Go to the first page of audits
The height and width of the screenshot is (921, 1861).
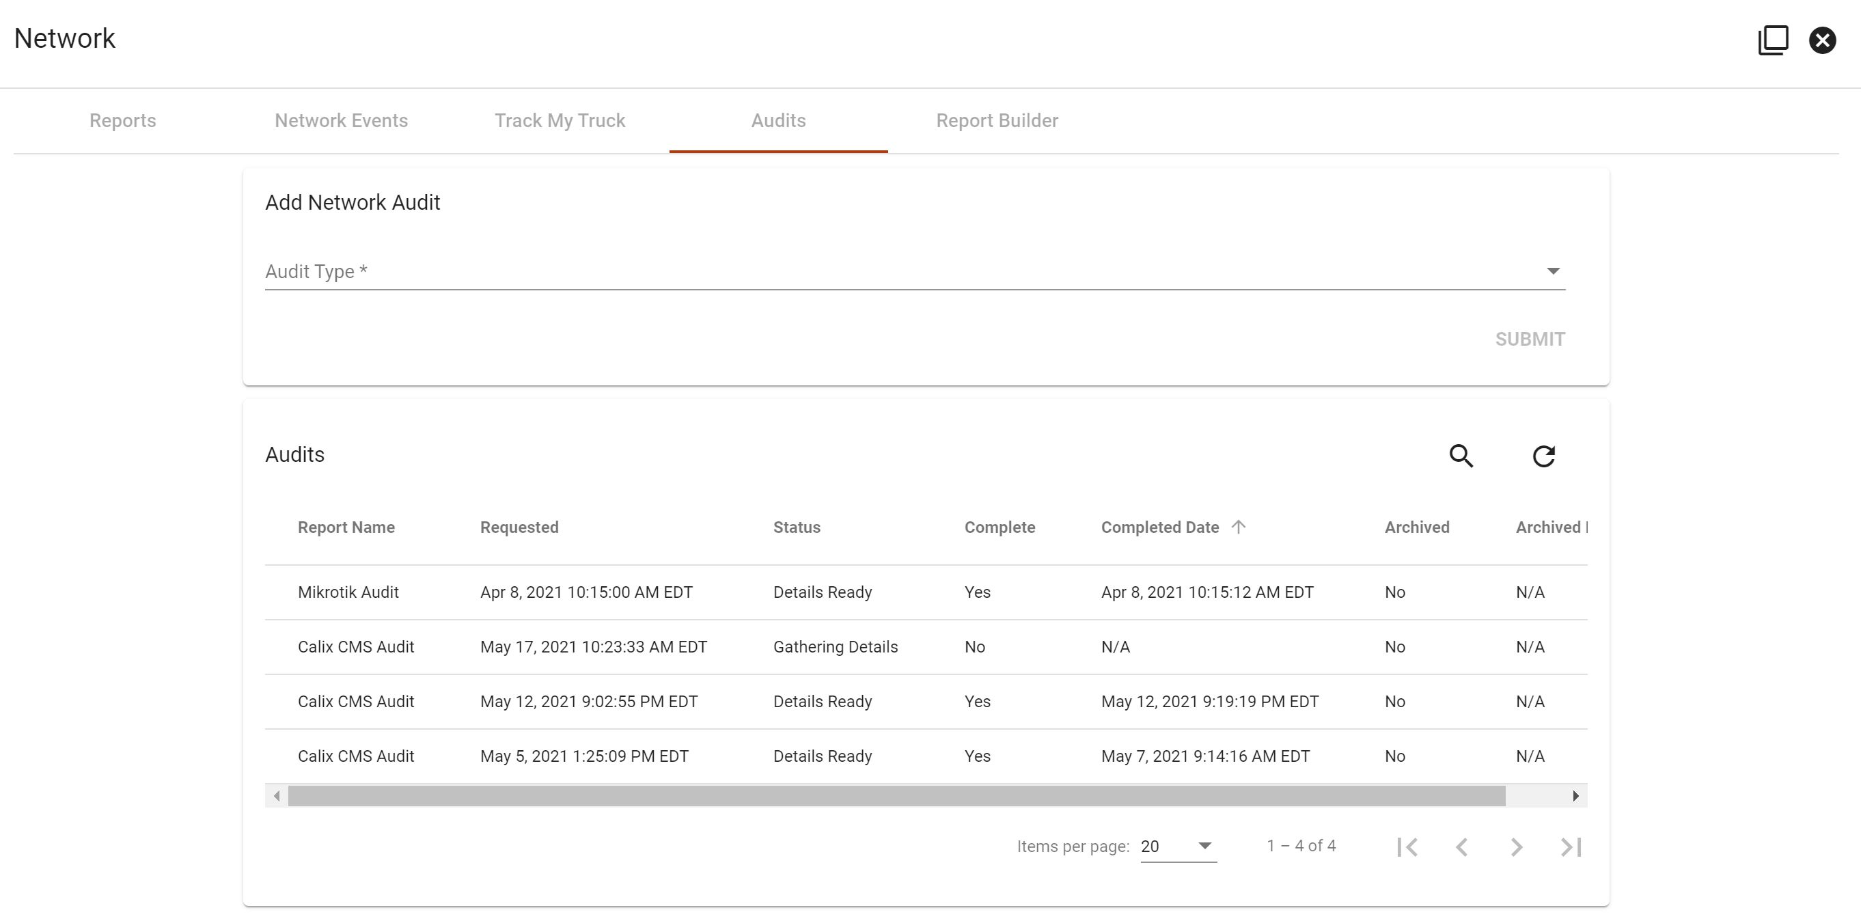click(x=1407, y=847)
